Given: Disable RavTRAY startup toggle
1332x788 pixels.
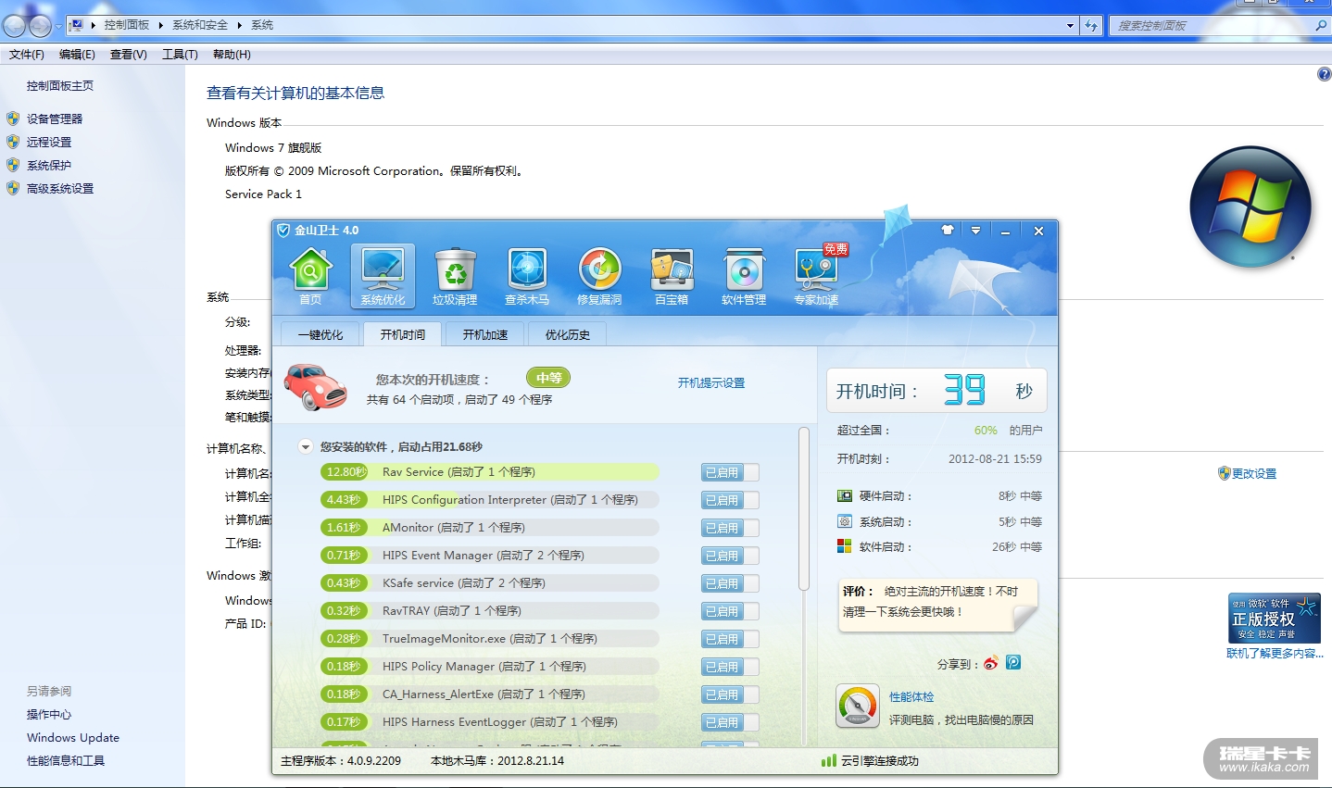Looking at the screenshot, I should pyautogui.click(x=730, y=611).
